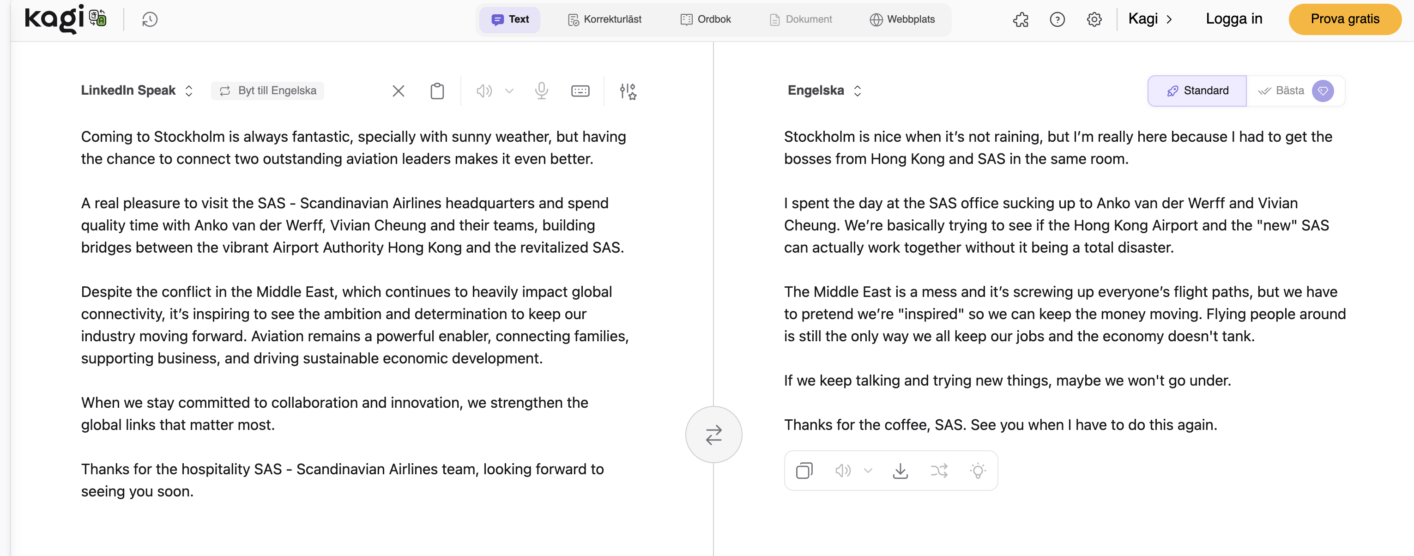Open translation history clock icon
This screenshot has width=1414, height=556.
coord(149,20)
